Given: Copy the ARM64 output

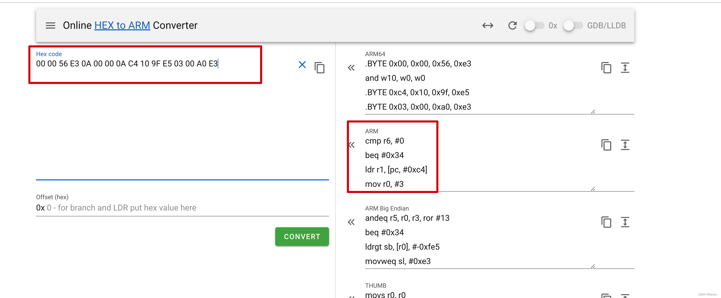Looking at the screenshot, I should click(x=606, y=68).
